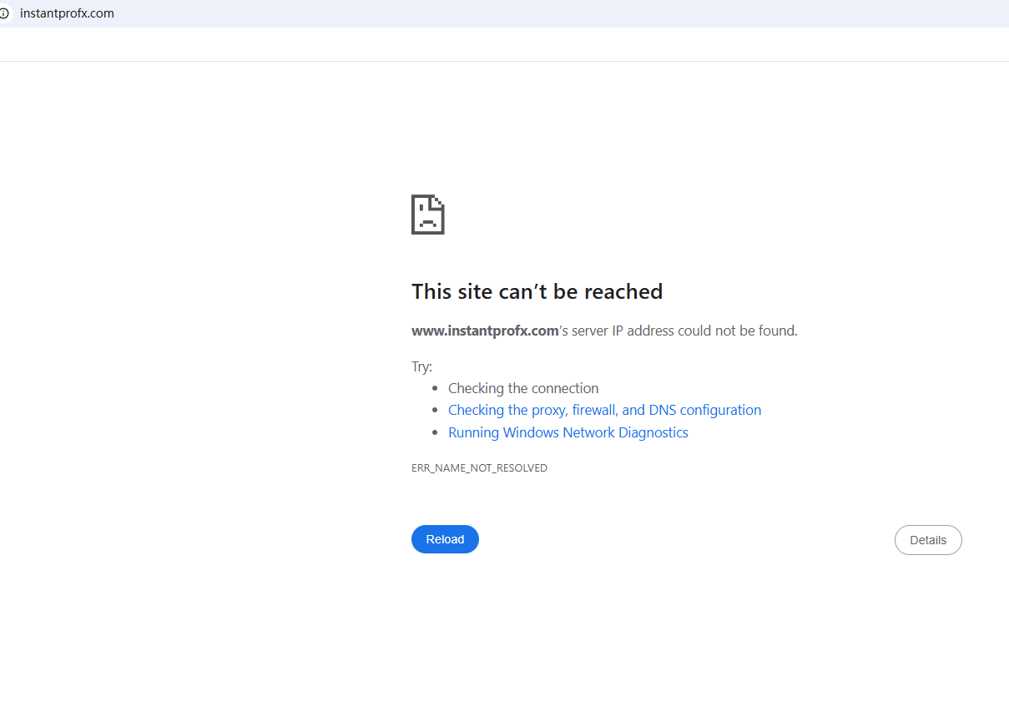This screenshot has width=1009, height=702.
Task: Click the "Try:" label
Action: click(421, 366)
